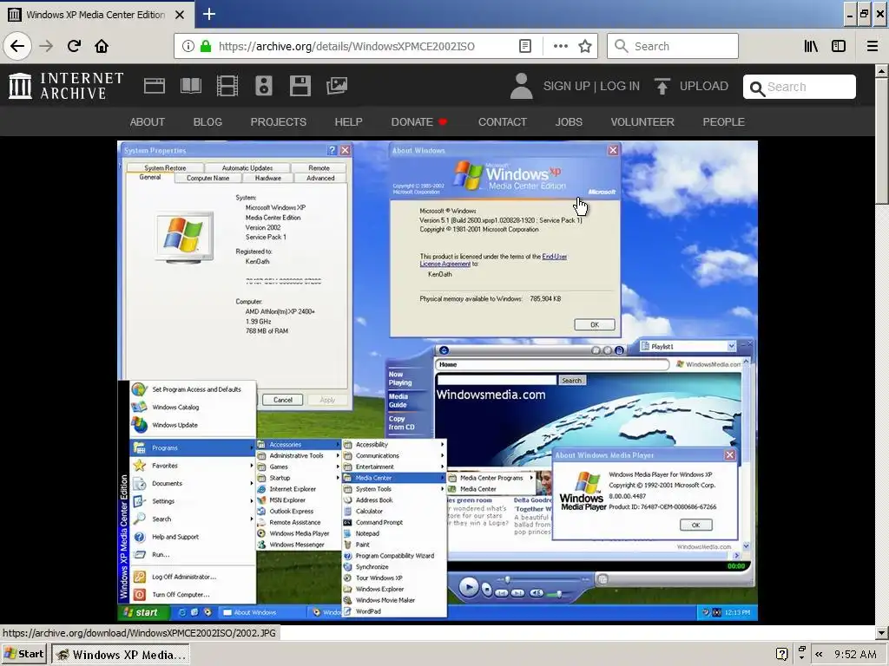Open the Images picture icon
889x666 pixels.
click(x=337, y=86)
